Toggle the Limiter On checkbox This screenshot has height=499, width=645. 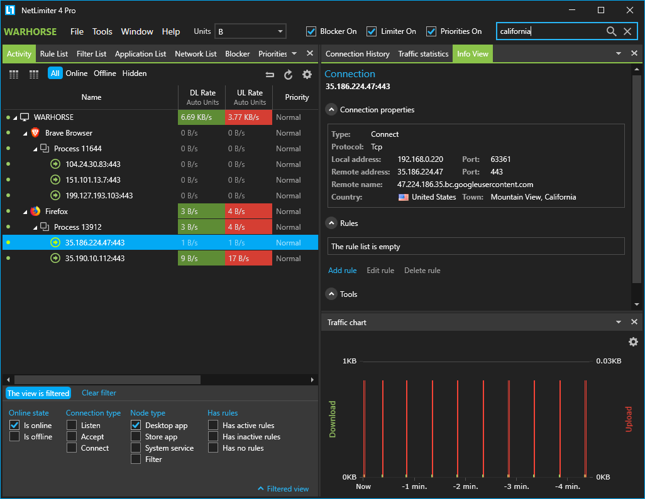pos(372,31)
